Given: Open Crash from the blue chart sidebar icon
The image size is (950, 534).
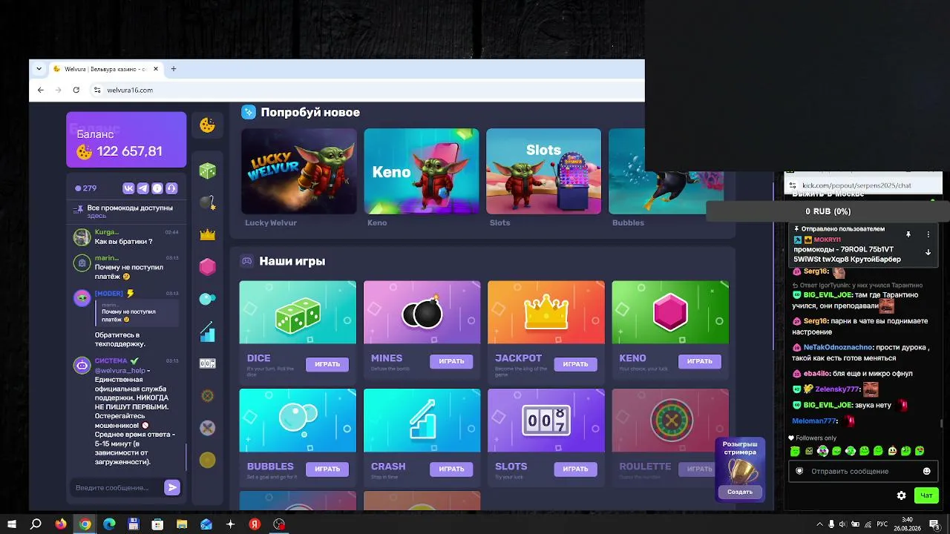Looking at the screenshot, I should point(207,332).
